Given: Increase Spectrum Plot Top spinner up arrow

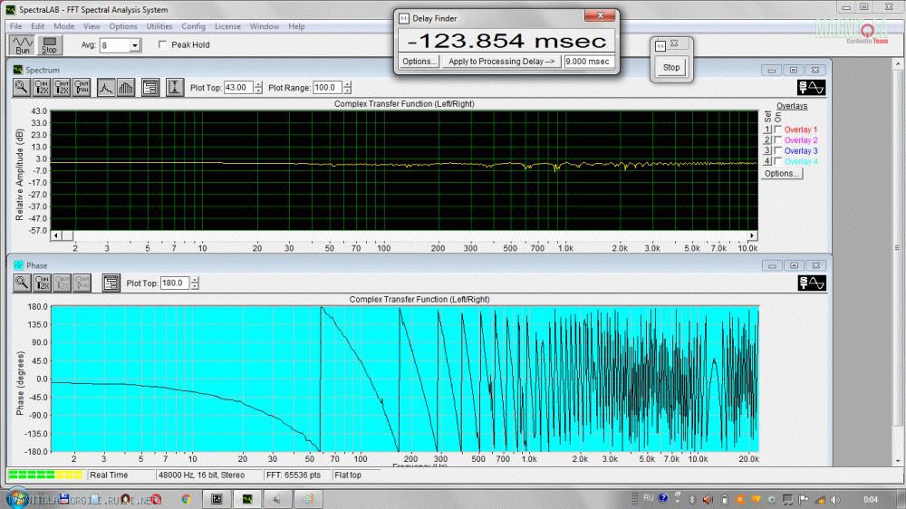Looking at the screenshot, I should 258,84.
